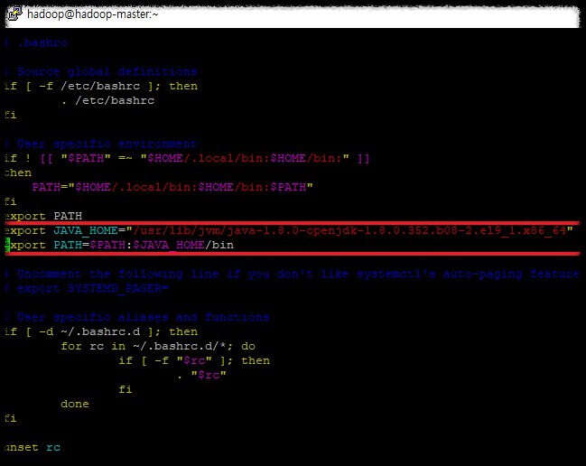Image resolution: width=586 pixels, height=466 pixels.
Task: Click the 'if [ -d ~/.bashrc.d ]; then' line
Action: point(101,331)
